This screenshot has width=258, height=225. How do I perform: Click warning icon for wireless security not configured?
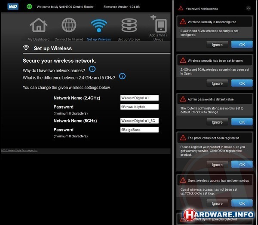click(183, 21)
